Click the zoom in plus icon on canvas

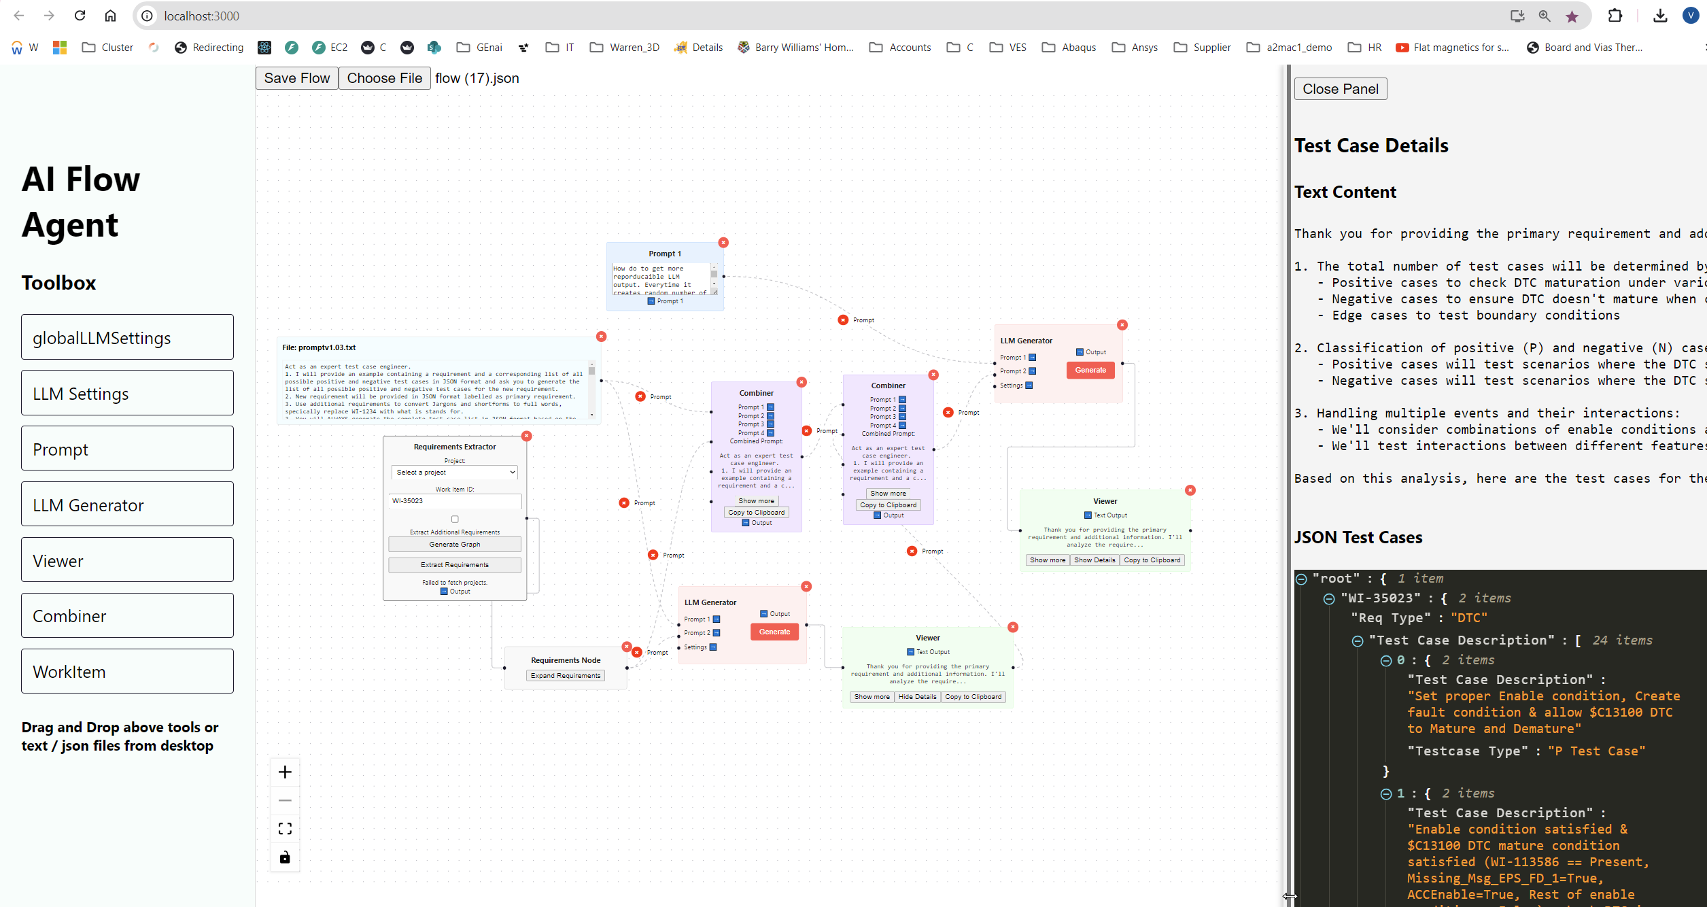pos(284,772)
